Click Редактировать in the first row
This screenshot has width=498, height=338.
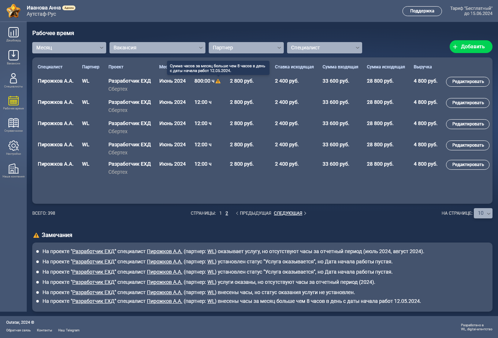click(468, 82)
